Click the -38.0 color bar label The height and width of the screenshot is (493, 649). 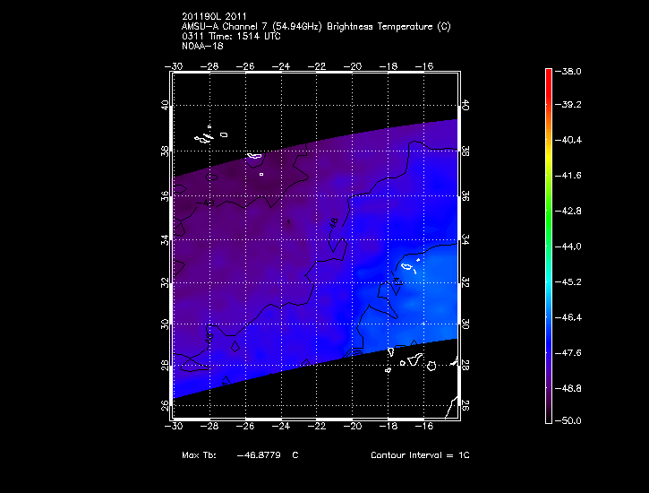point(570,71)
